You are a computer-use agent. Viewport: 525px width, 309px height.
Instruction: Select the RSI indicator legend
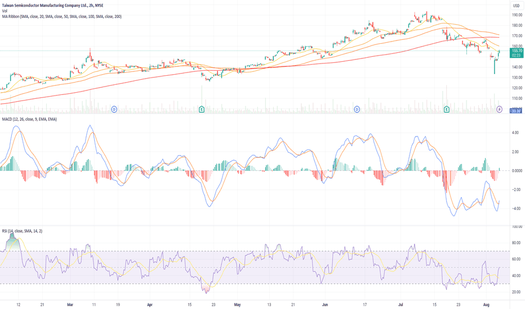[x=22, y=231]
